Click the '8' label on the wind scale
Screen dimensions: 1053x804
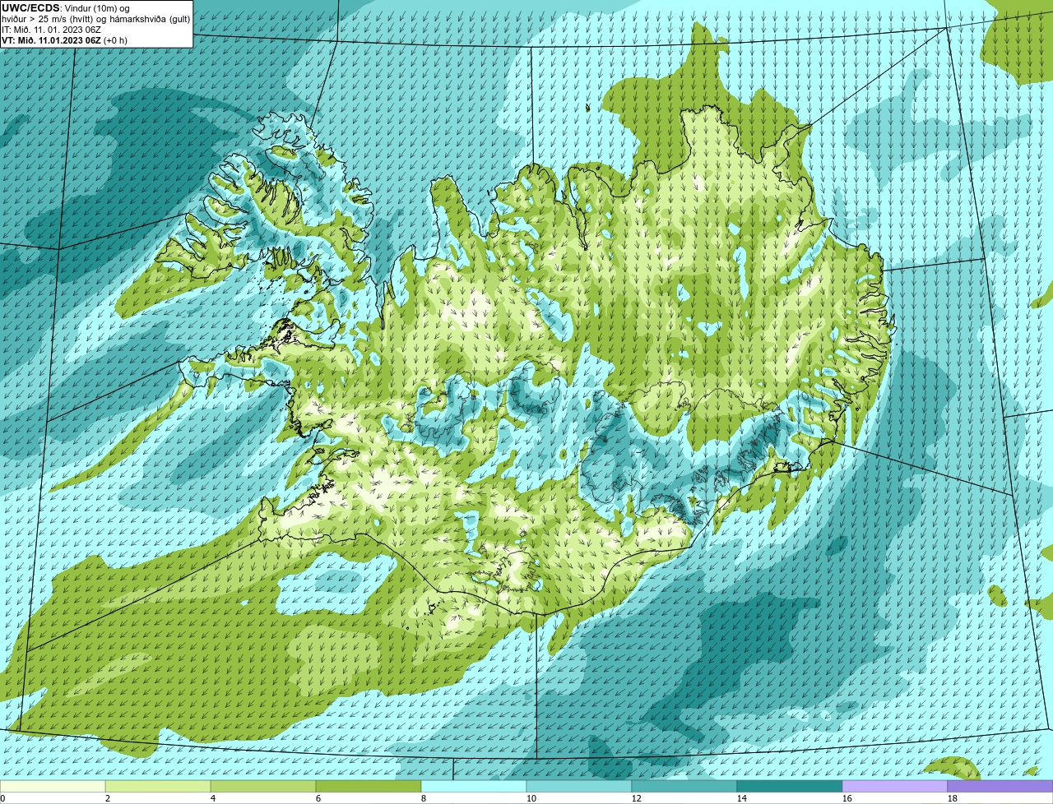point(424,798)
